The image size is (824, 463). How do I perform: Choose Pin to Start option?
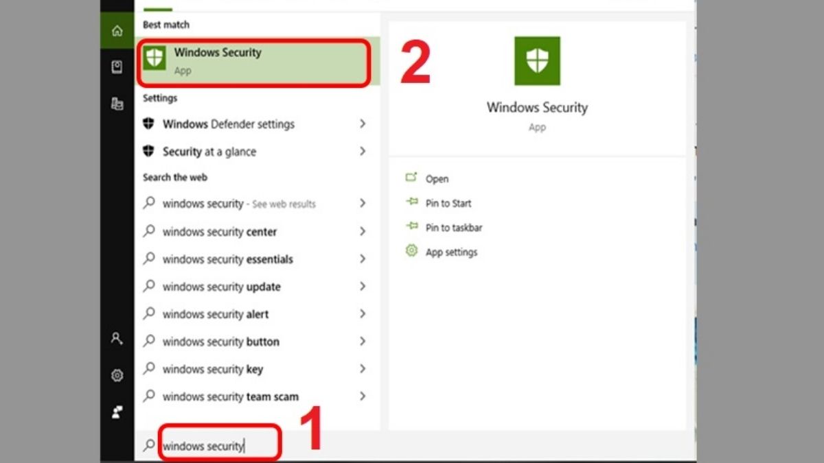(x=448, y=203)
